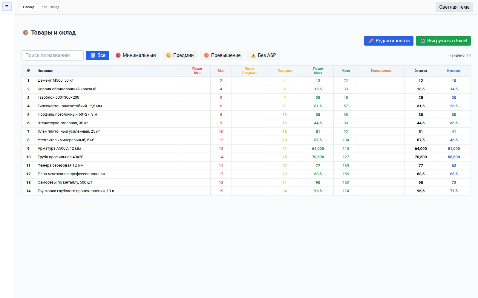Sort by the Остаток column header
This screenshot has width=478, height=298.
[421, 71]
